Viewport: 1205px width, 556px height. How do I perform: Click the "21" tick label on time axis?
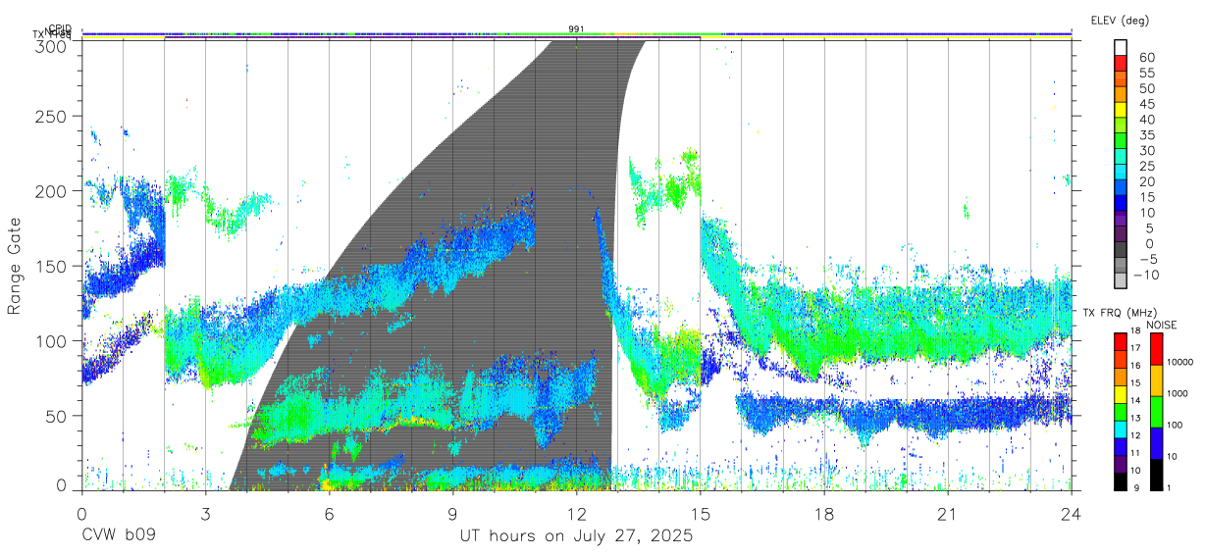(x=948, y=515)
